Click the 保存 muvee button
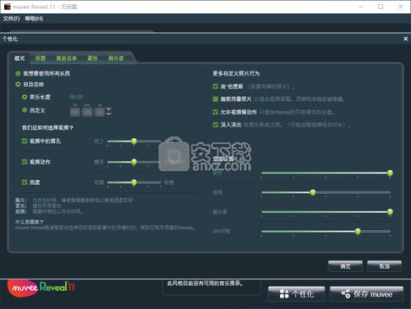The image size is (411, 309). pyautogui.click(x=367, y=294)
